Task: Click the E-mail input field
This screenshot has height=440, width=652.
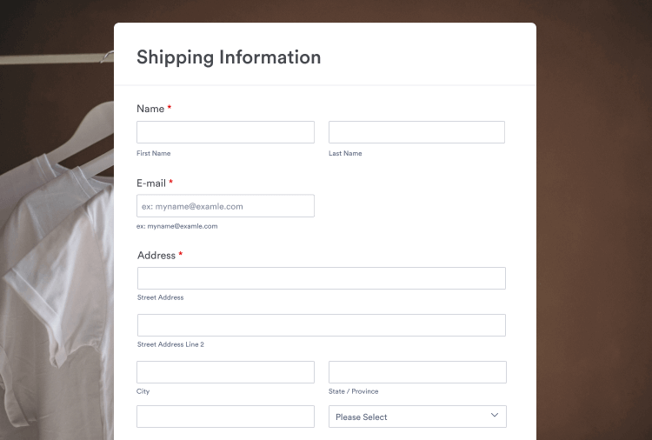Action: (225, 206)
